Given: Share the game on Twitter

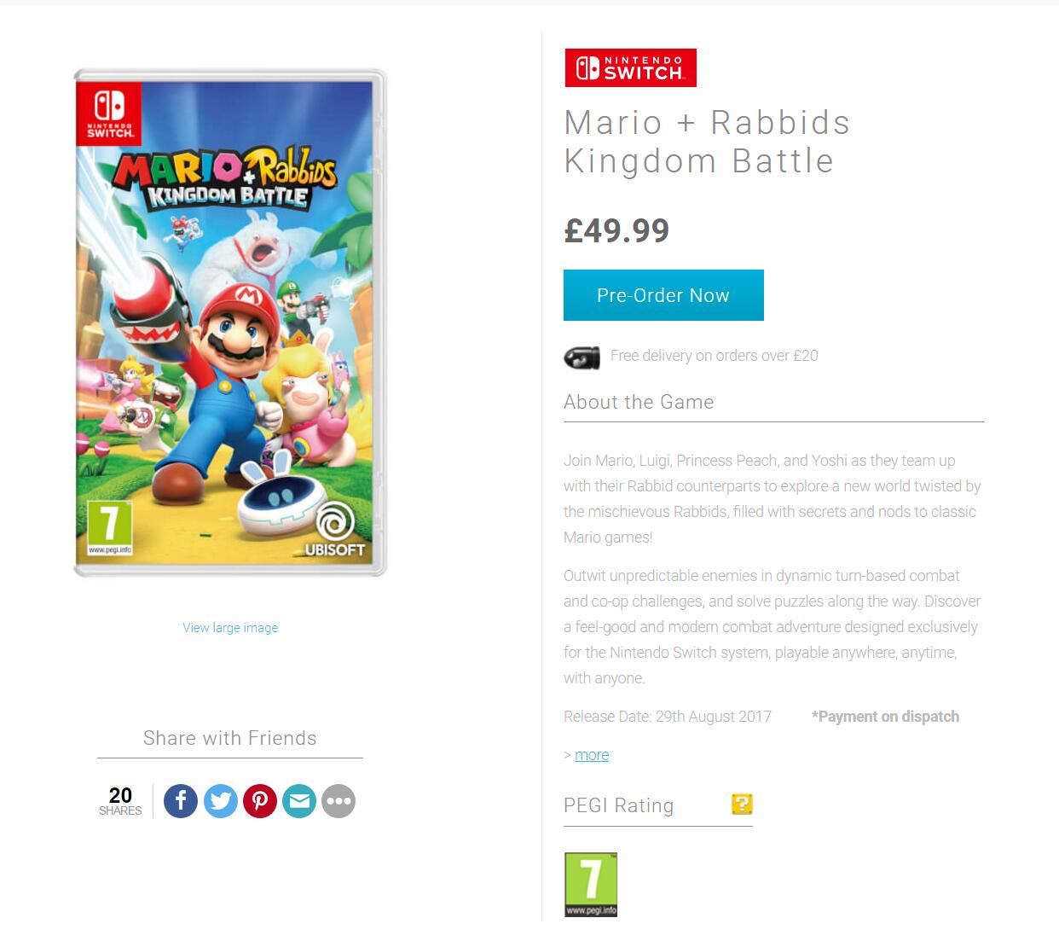Looking at the screenshot, I should [220, 801].
